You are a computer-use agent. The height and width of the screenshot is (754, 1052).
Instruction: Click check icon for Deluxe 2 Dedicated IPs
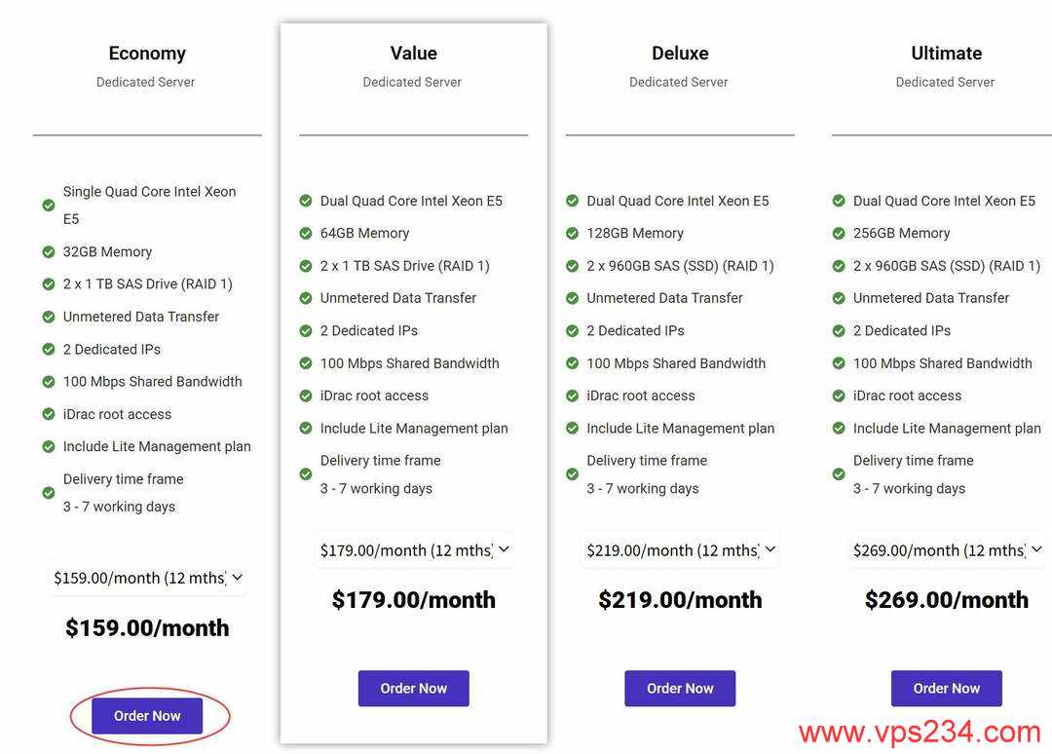(x=572, y=331)
